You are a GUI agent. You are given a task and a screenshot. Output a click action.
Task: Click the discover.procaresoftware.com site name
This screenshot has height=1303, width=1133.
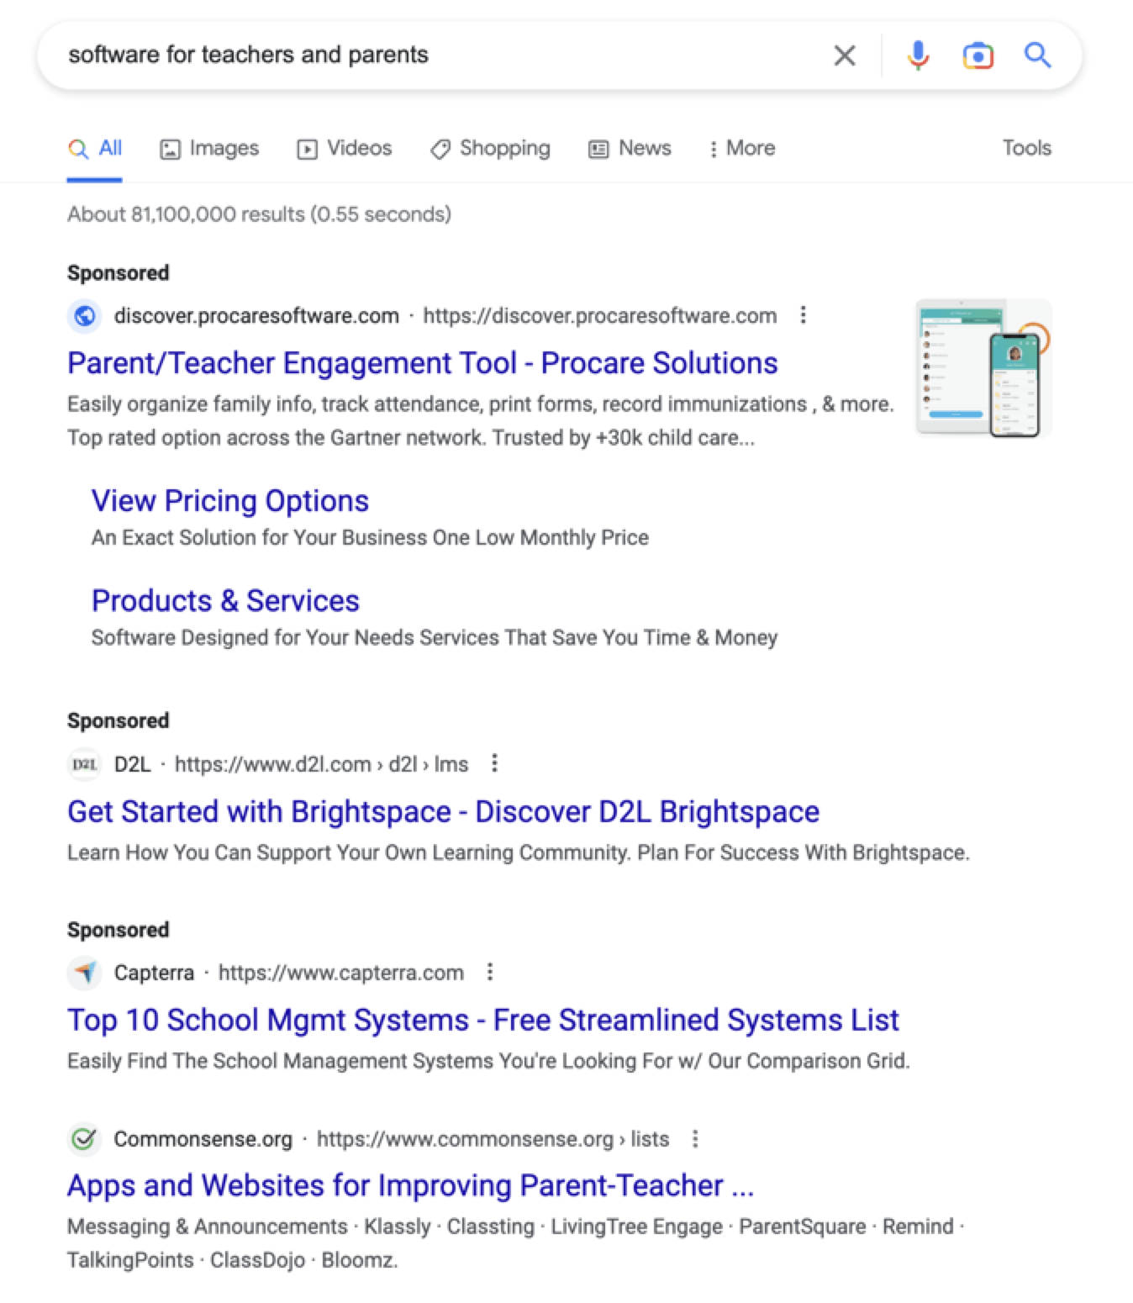[x=256, y=316]
